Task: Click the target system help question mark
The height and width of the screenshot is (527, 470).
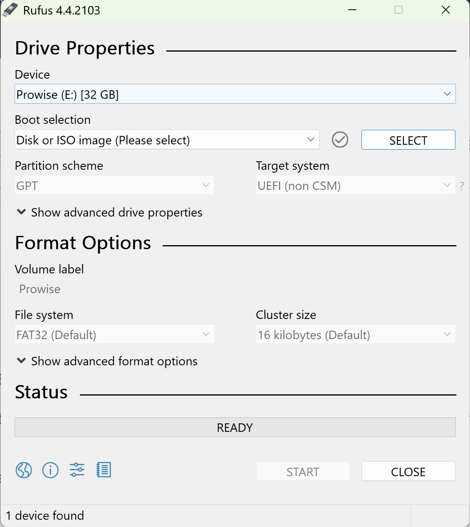Action: pyautogui.click(x=462, y=186)
